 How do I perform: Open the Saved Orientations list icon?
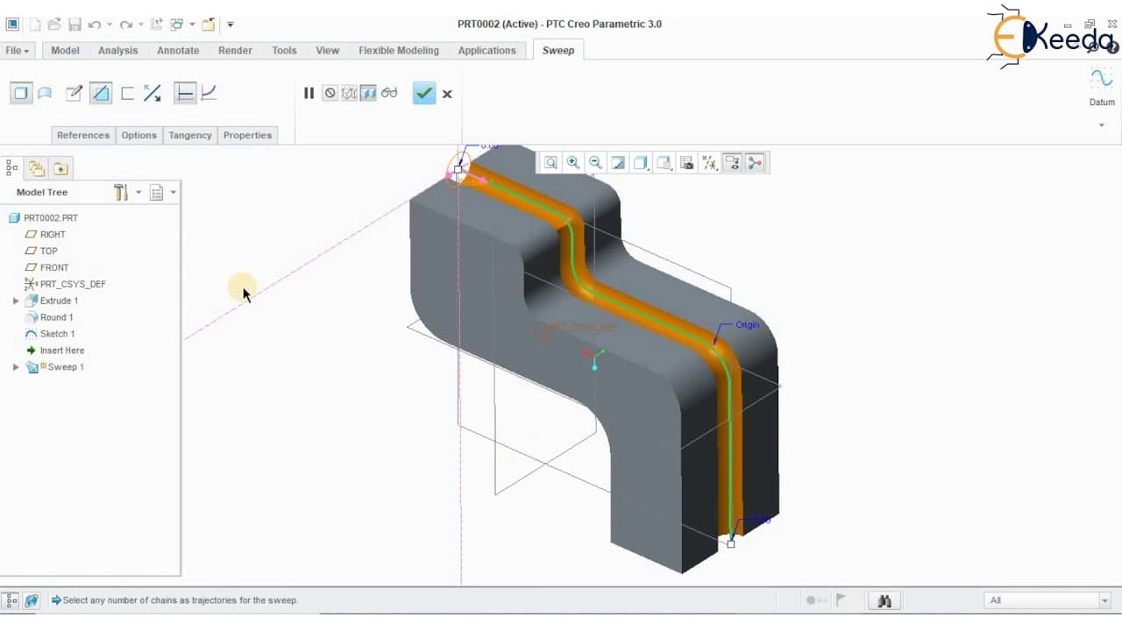pyautogui.click(x=664, y=162)
